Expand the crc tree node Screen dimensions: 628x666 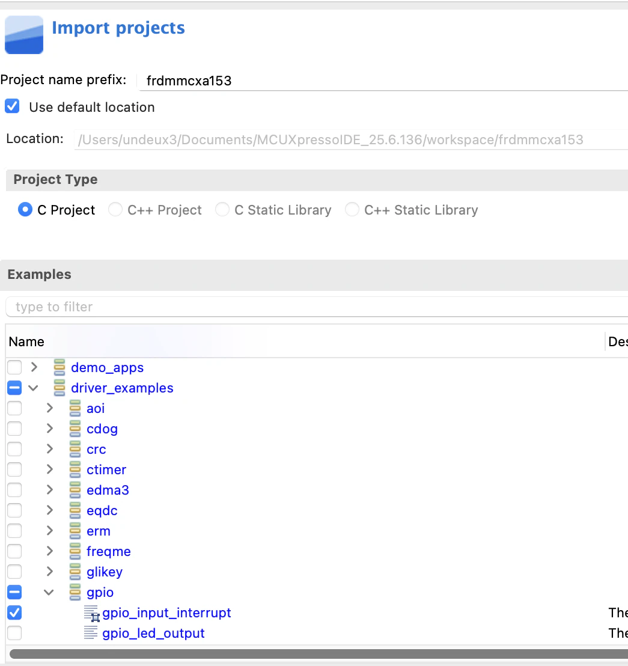pyautogui.click(x=50, y=448)
